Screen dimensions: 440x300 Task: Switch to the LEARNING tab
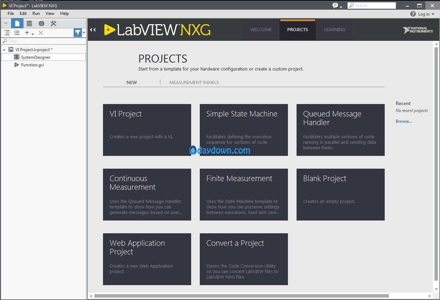click(335, 30)
